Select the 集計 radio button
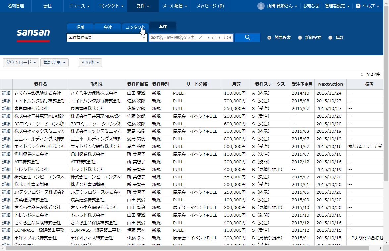This screenshot has height=251, width=389. [x=330, y=38]
